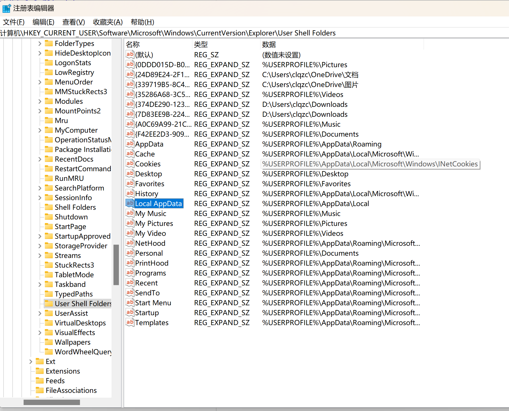Expand the MountPoints2 key

(x=40, y=111)
